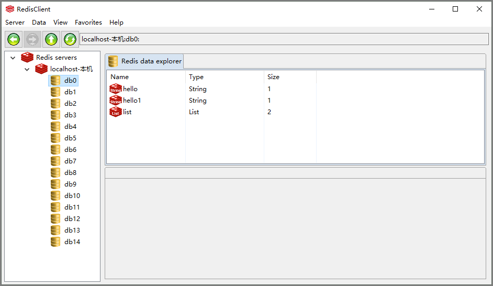Open the Data menu

coord(39,23)
